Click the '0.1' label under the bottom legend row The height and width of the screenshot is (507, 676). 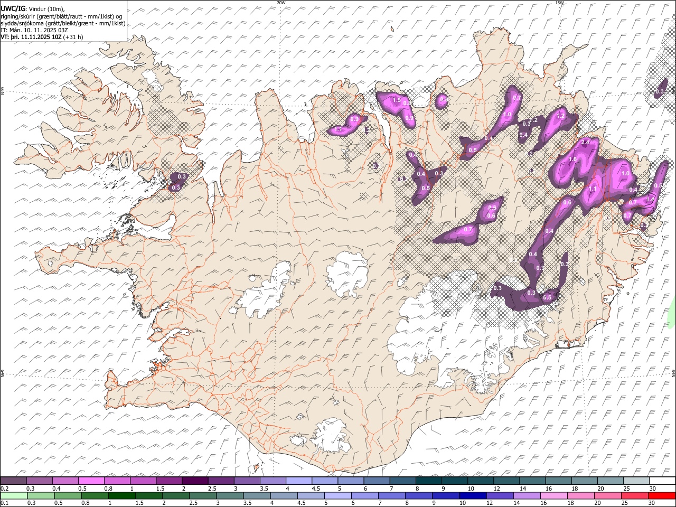tap(4, 503)
